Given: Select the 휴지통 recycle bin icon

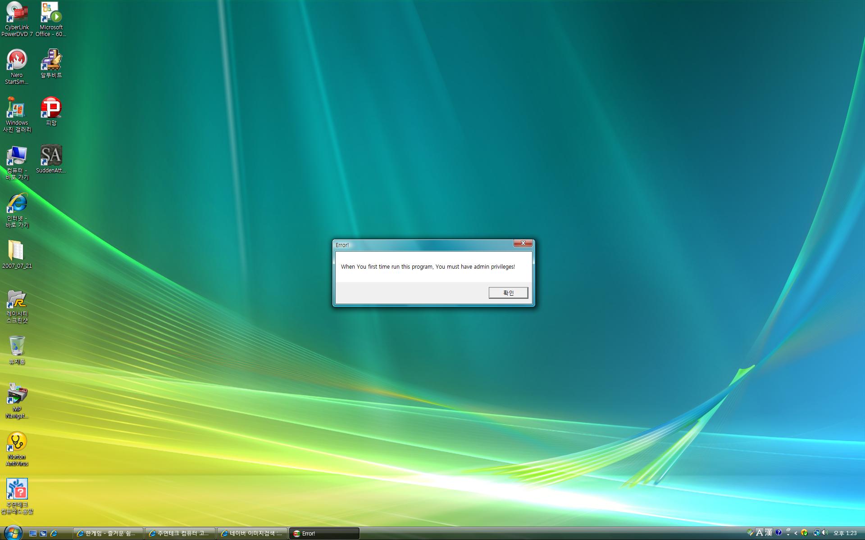Looking at the screenshot, I should click(x=17, y=350).
